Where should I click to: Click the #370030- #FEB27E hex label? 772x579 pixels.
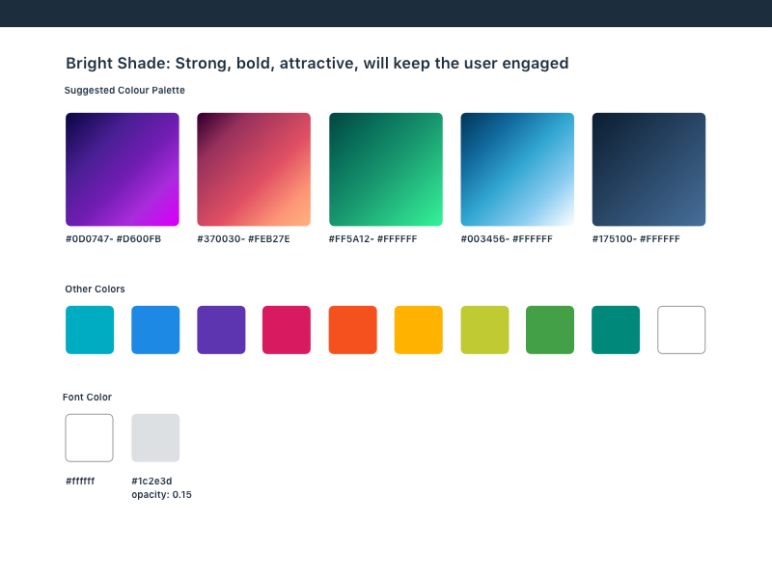(x=243, y=239)
